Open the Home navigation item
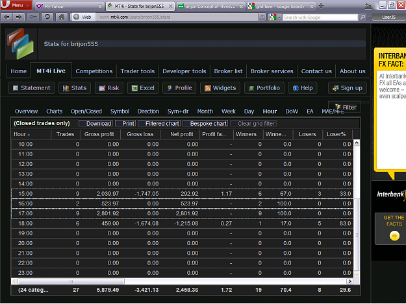The height and width of the screenshot is (304, 406). [18, 71]
